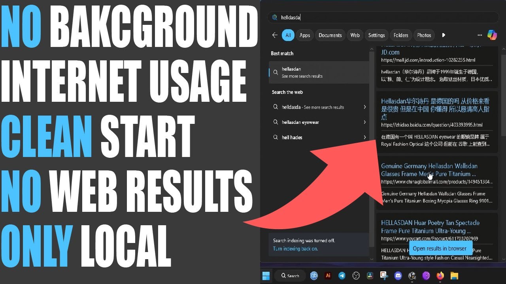The width and height of the screenshot is (506, 284).
Task: Open qBittorrent from the taskbar
Action: point(314,276)
